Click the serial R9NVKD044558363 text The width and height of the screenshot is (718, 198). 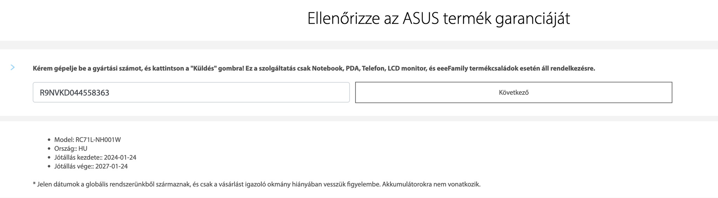tap(74, 93)
